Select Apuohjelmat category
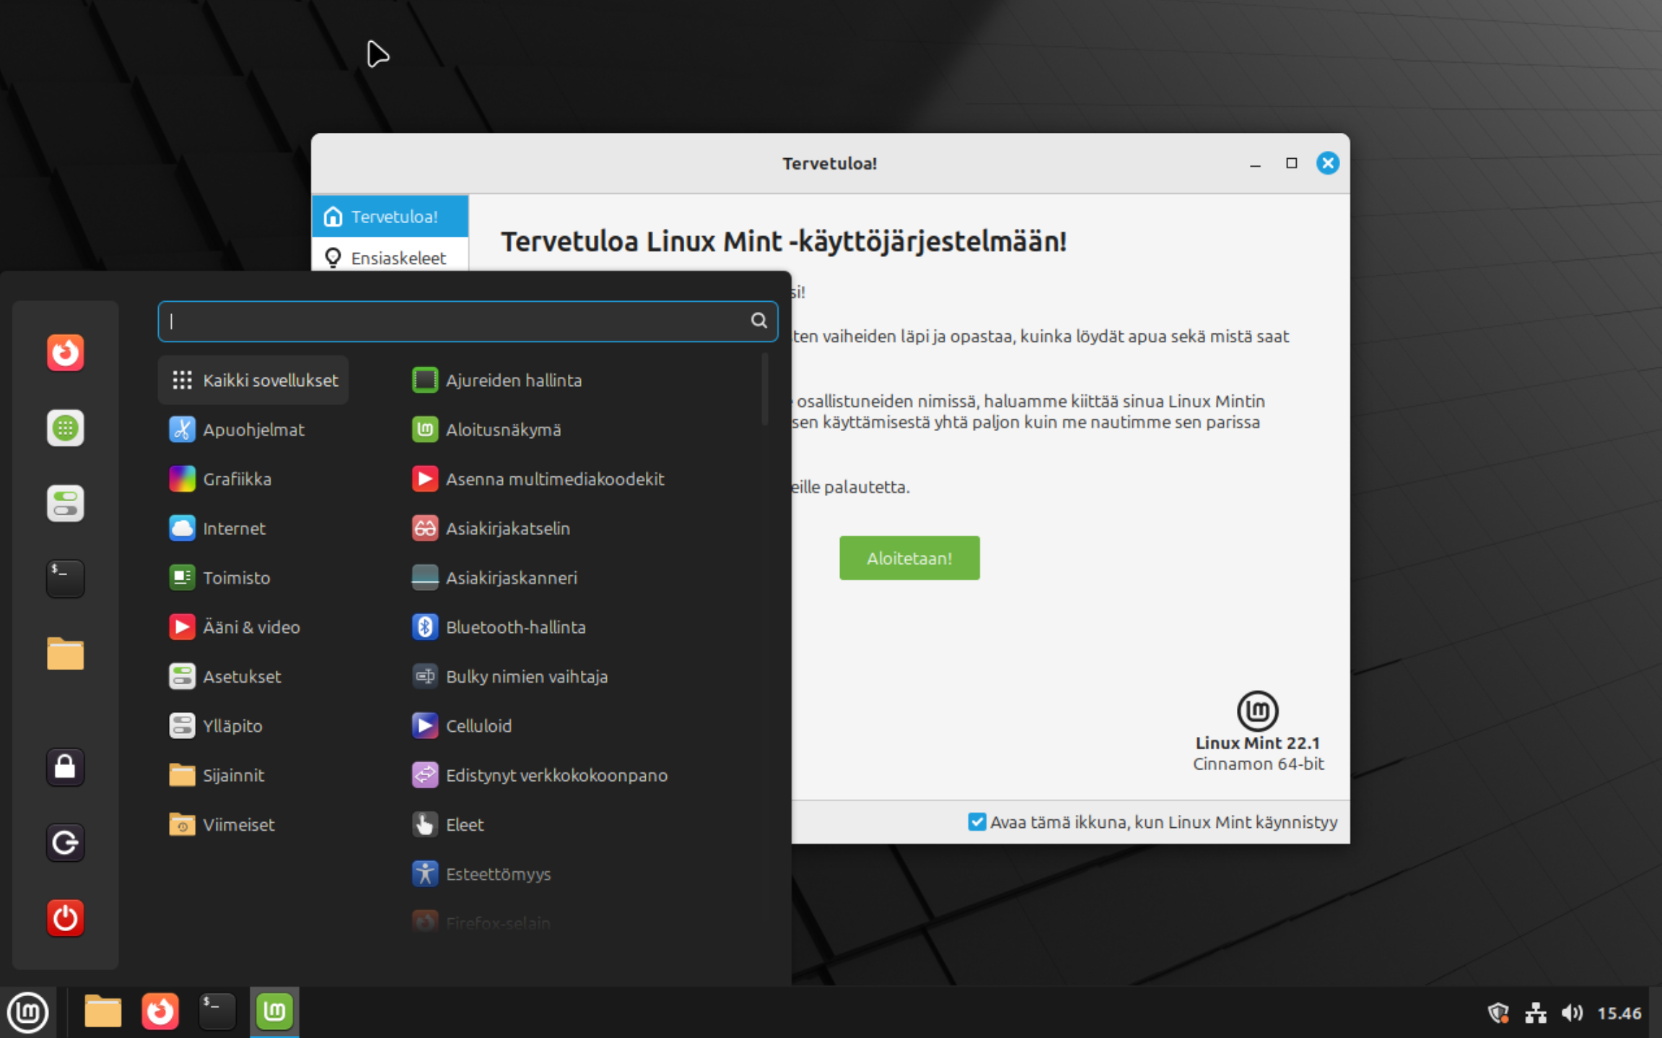The width and height of the screenshot is (1662, 1038). pos(253,429)
